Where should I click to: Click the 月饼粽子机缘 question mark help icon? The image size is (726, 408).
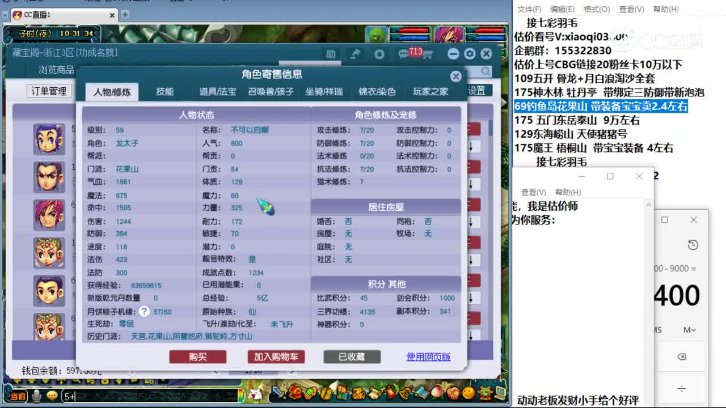(x=144, y=311)
